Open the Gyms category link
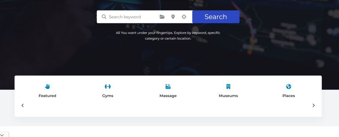This screenshot has width=339, height=137. pos(108,96)
